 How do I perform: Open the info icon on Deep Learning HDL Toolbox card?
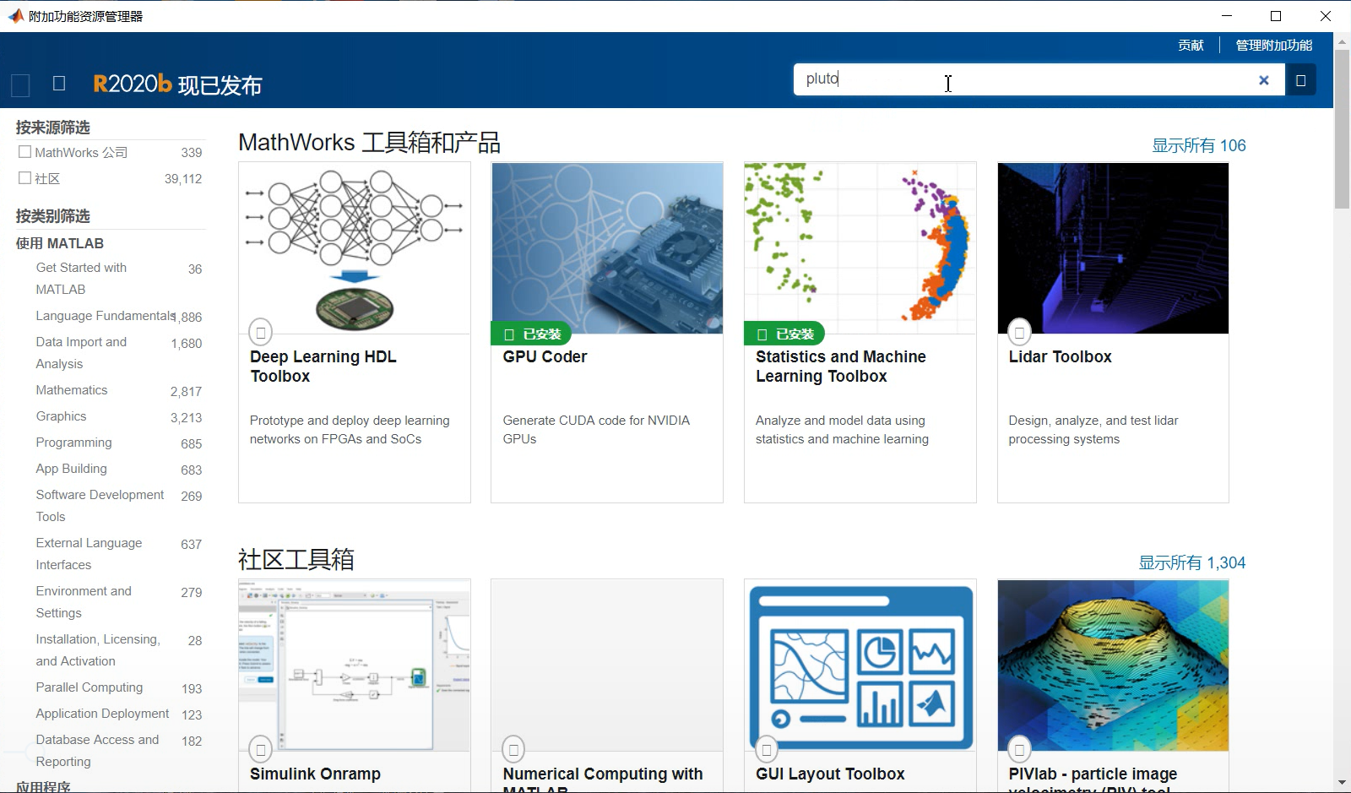coord(262,332)
